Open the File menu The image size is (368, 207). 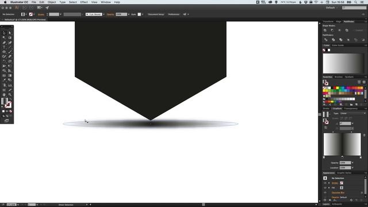click(x=34, y=2)
